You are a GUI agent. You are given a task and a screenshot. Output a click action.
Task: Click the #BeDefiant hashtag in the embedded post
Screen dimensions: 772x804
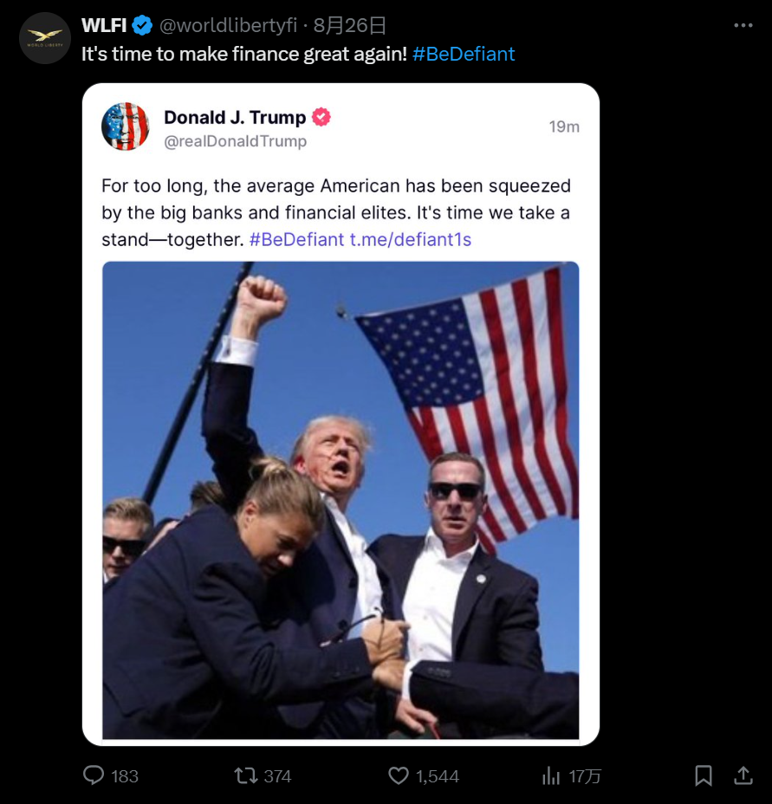click(x=296, y=239)
